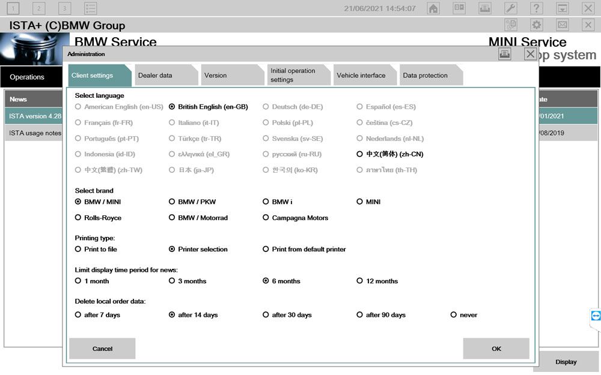Choose Print from default printer

pos(304,249)
